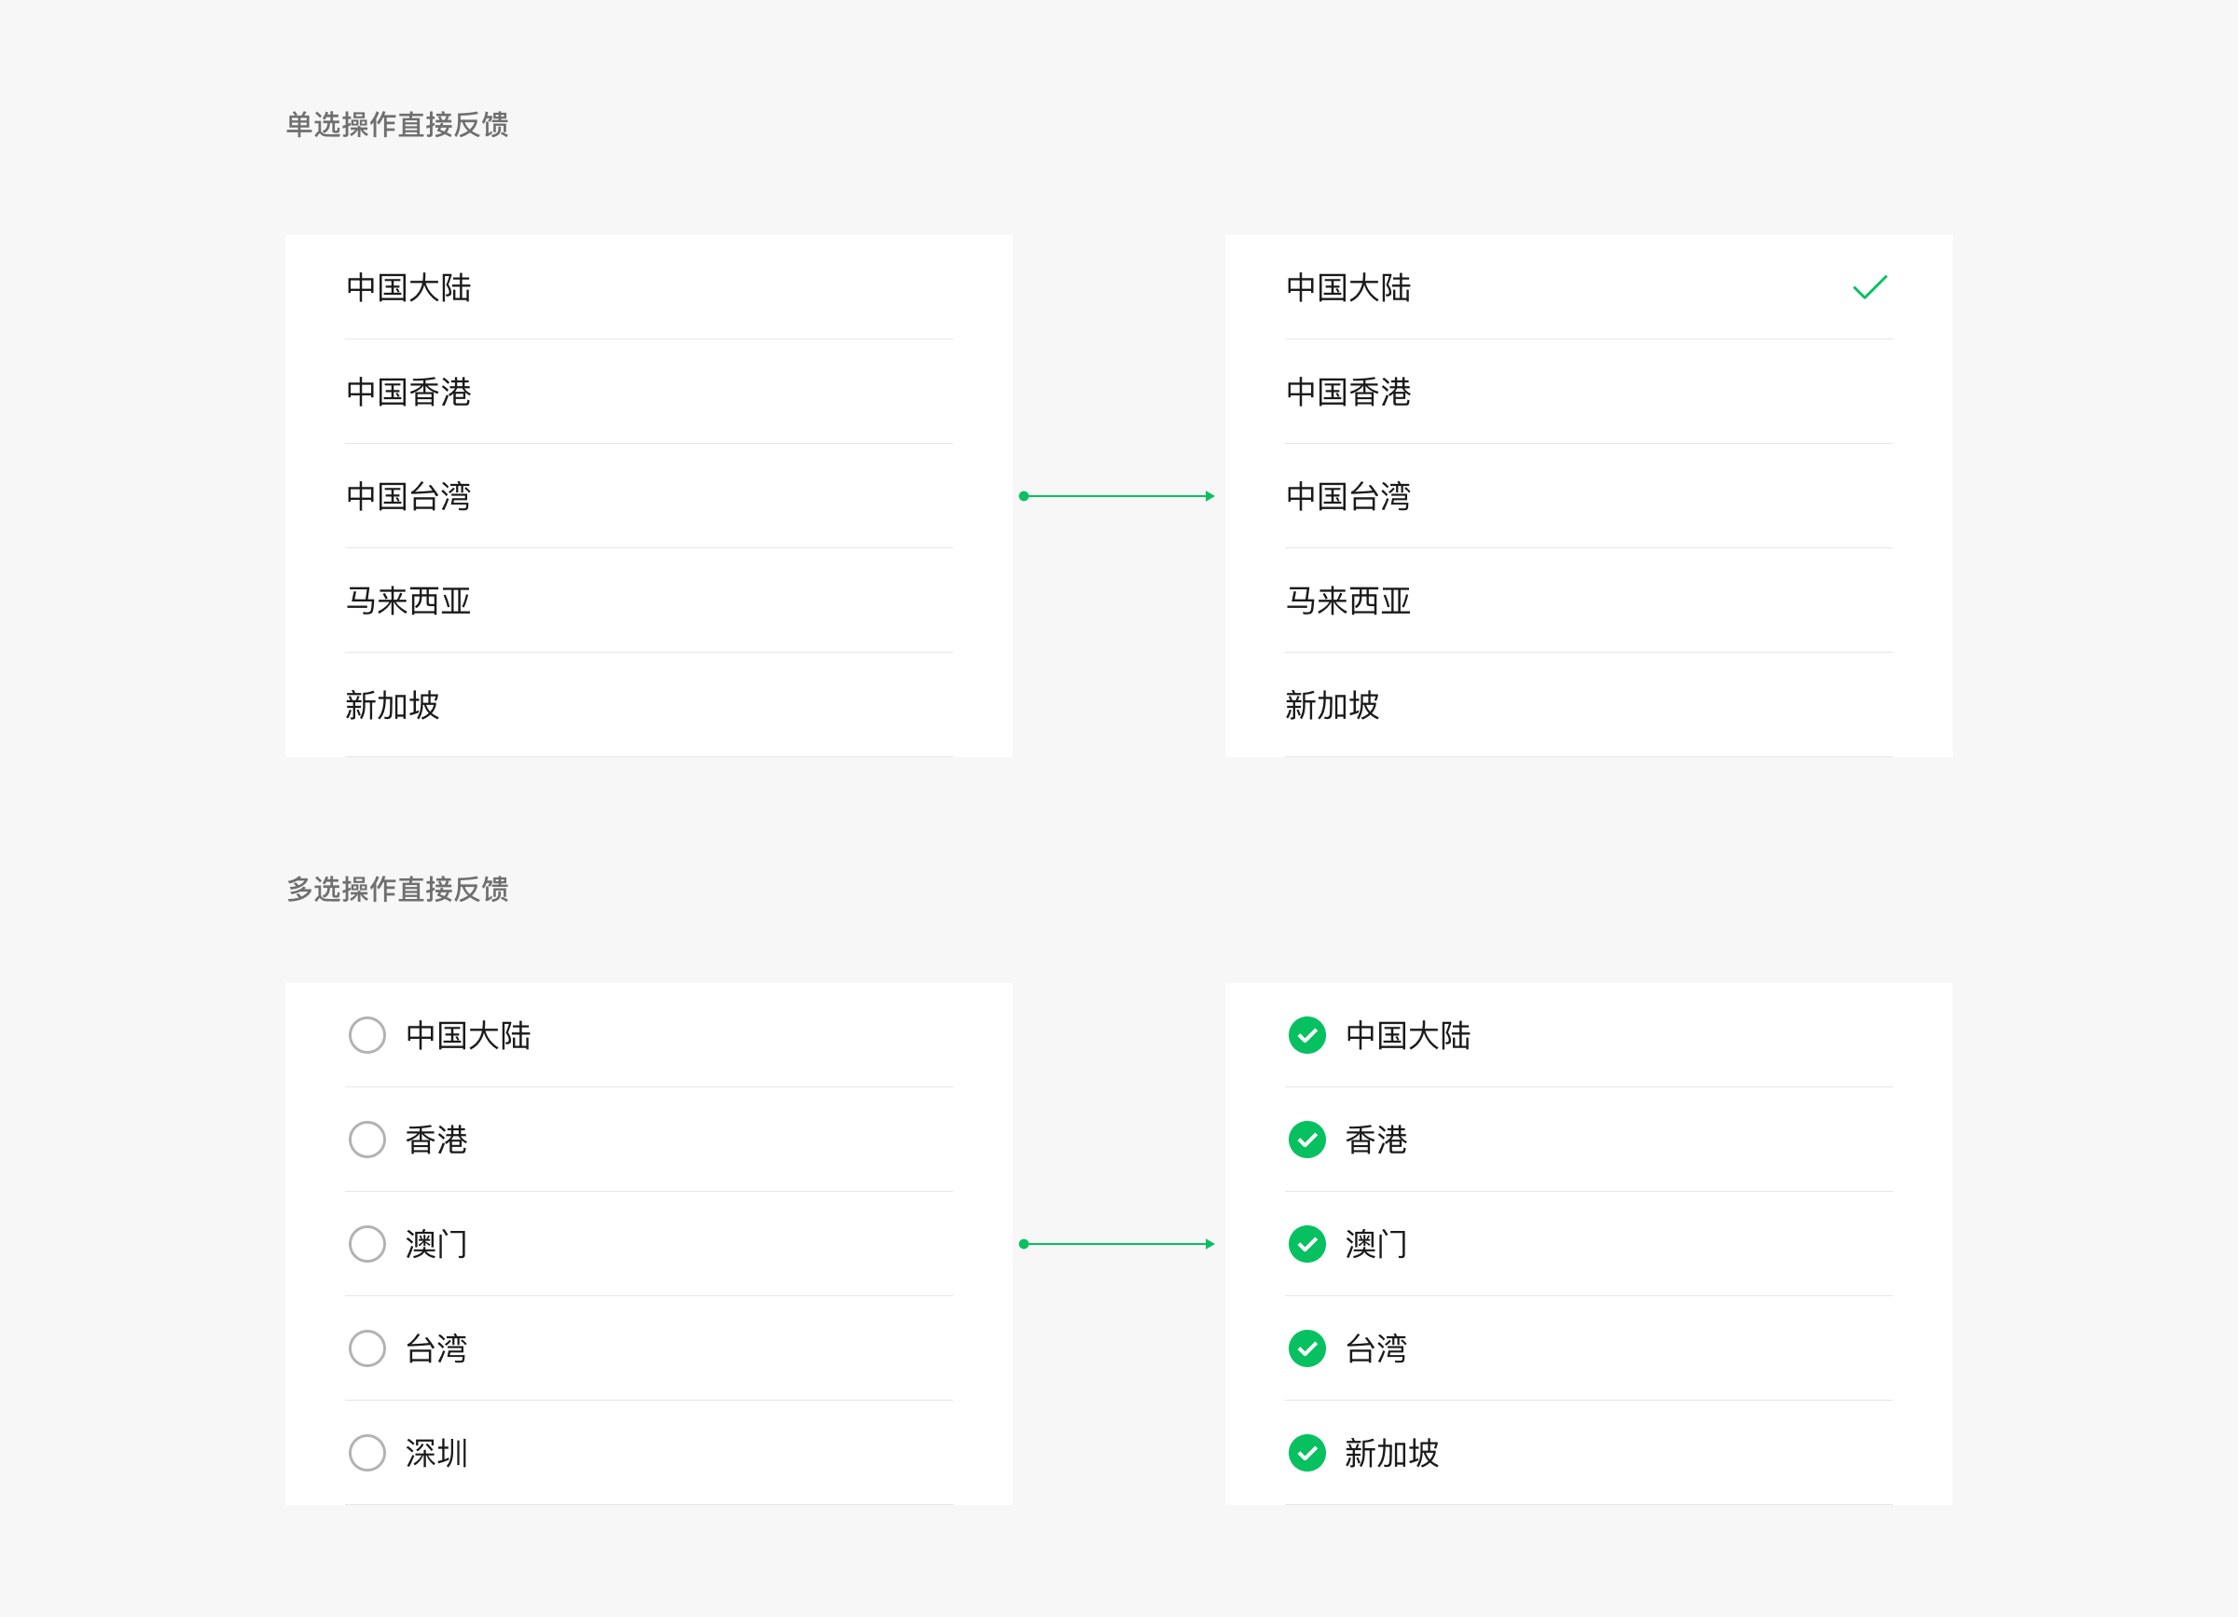Choose 马来西亚 in the right single-select list
Image resolution: width=2238 pixels, height=1617 pixels.
pos(1348,601)
